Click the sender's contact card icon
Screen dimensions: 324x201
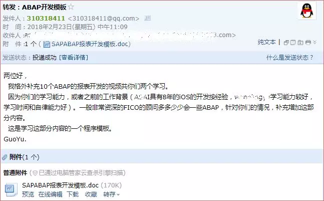pyautogui.click(x=148, y=18)
